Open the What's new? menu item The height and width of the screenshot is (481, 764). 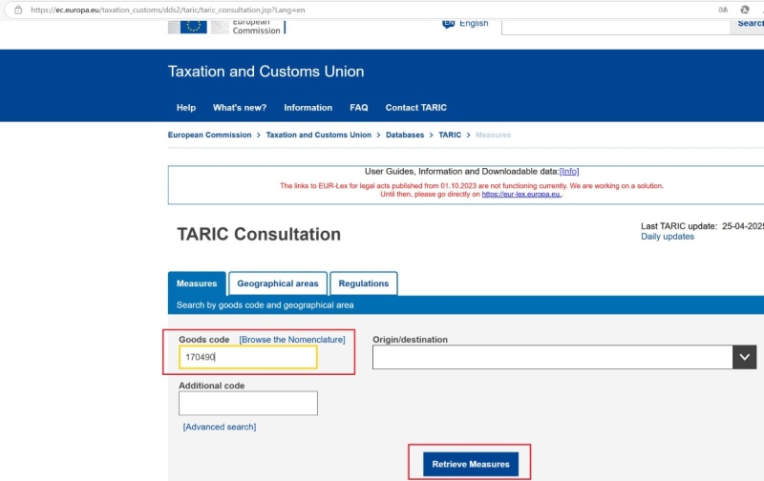(240, 108)
